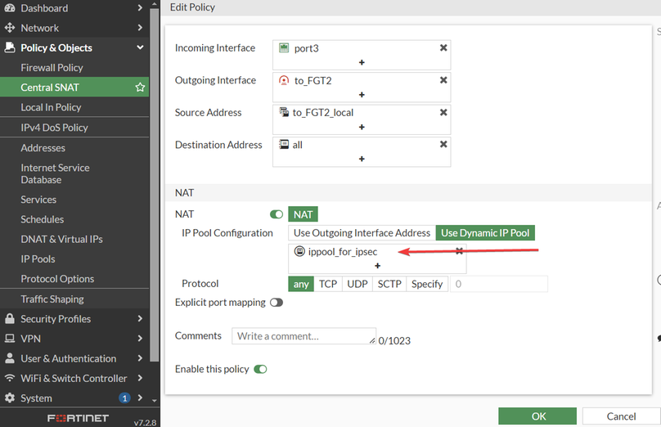
Task: Select TCP protocol option
Action: click(x=328, y=284)
